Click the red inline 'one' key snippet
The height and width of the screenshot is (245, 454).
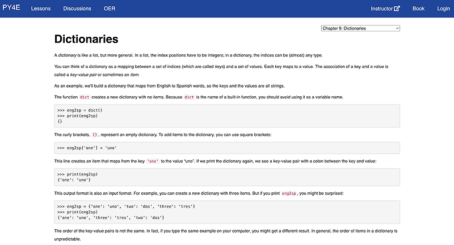pyautogui.click(x=153, y=161)
